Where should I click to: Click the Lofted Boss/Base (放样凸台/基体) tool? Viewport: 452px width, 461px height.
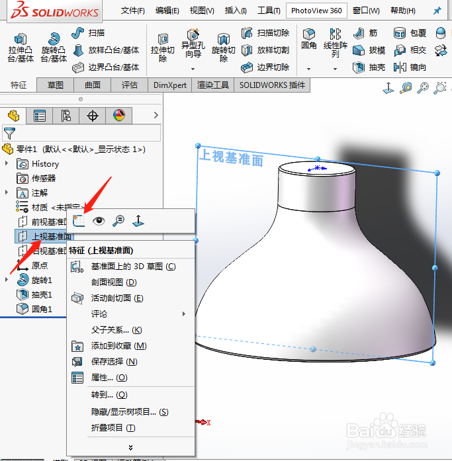[x=106, y=50]
